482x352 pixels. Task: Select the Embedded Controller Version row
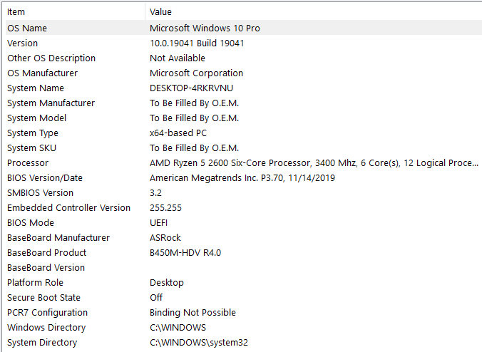click(x=68, y=208)
